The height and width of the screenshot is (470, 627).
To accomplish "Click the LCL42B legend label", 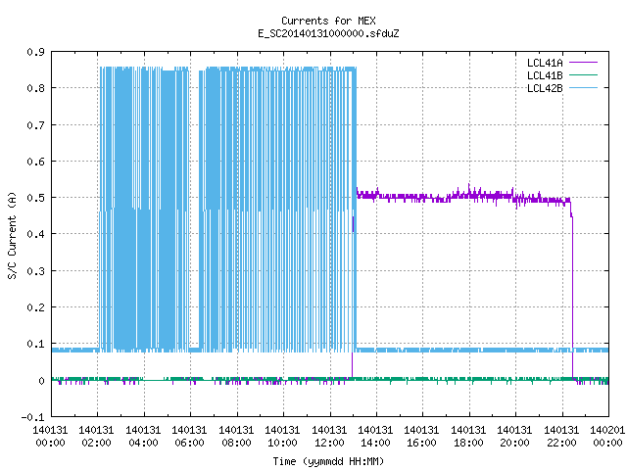I will click(x=545, y=88).
